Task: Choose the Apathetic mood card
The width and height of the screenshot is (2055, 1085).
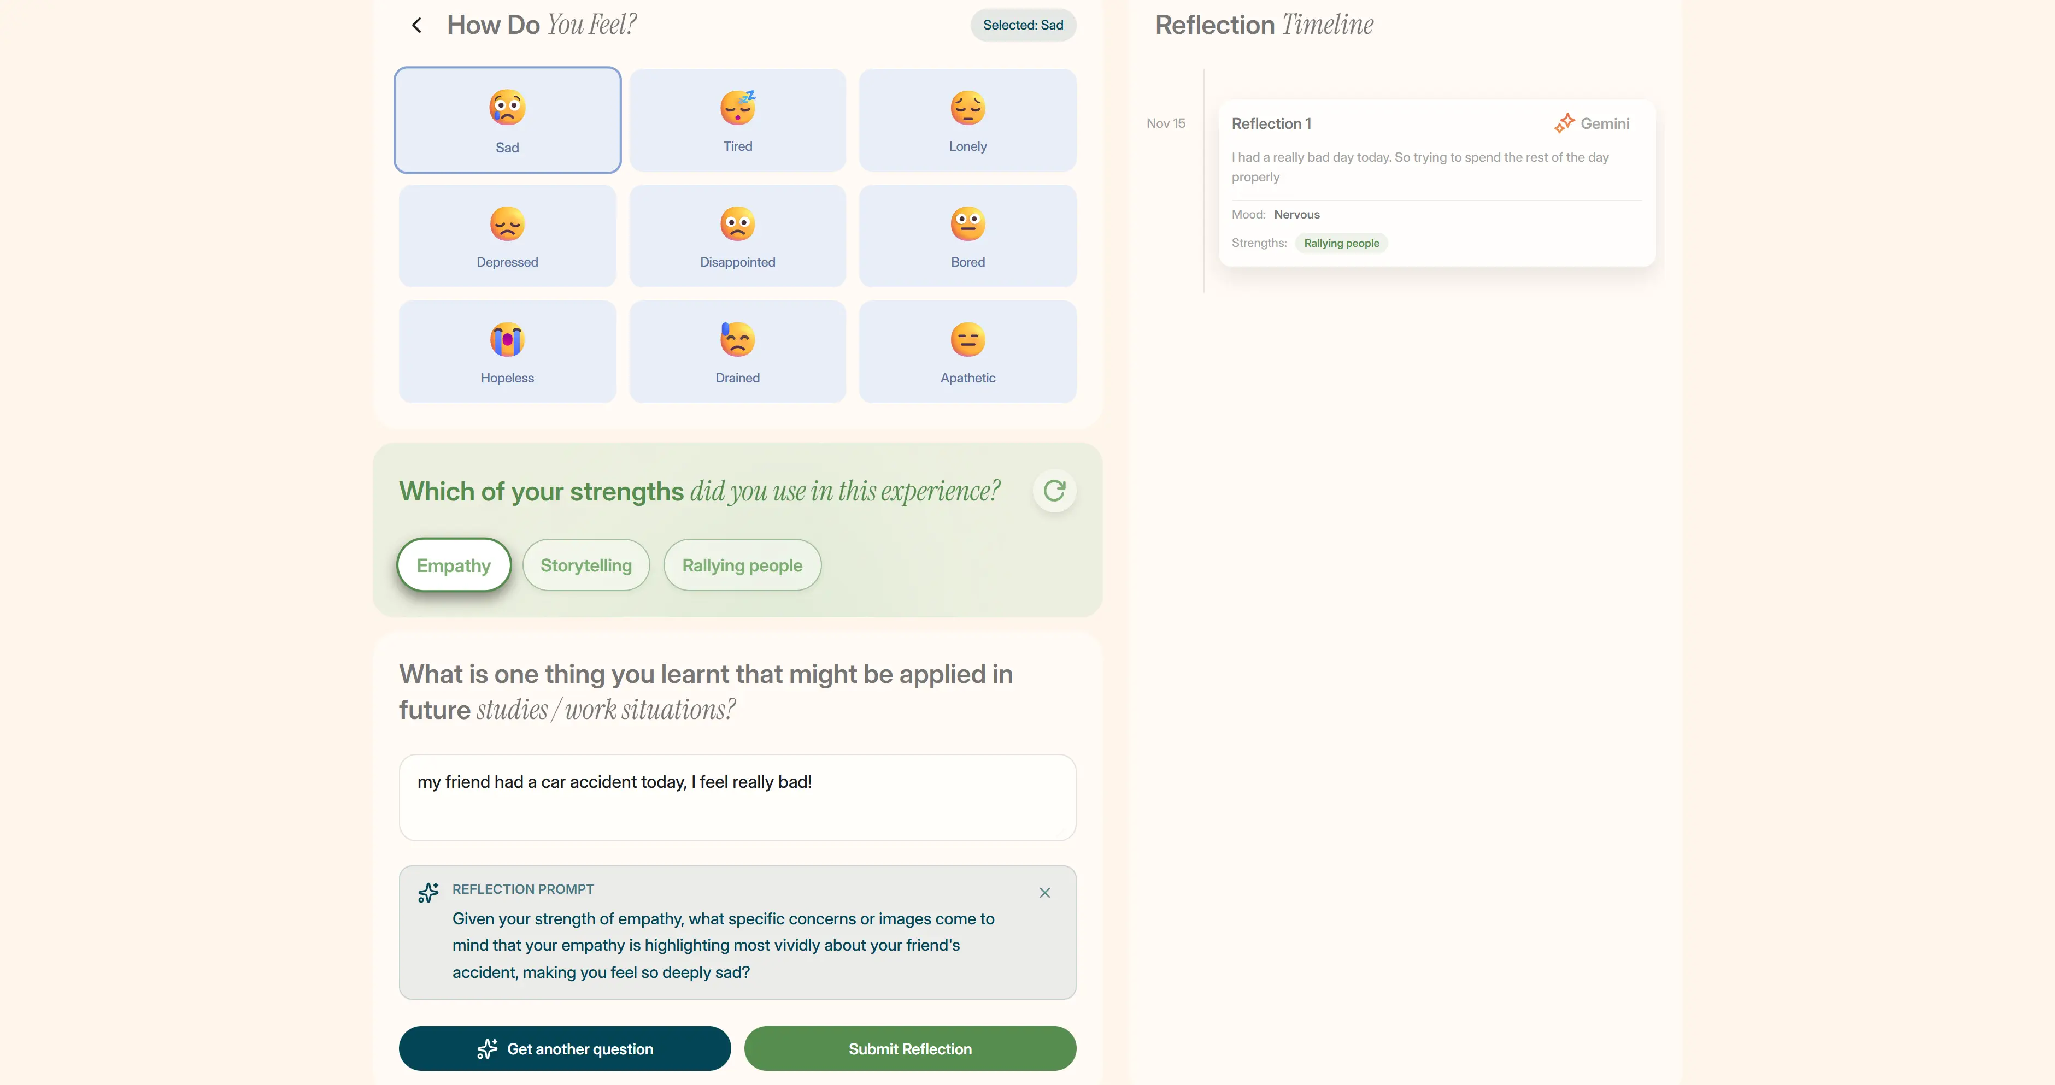Action: point(968,352)
